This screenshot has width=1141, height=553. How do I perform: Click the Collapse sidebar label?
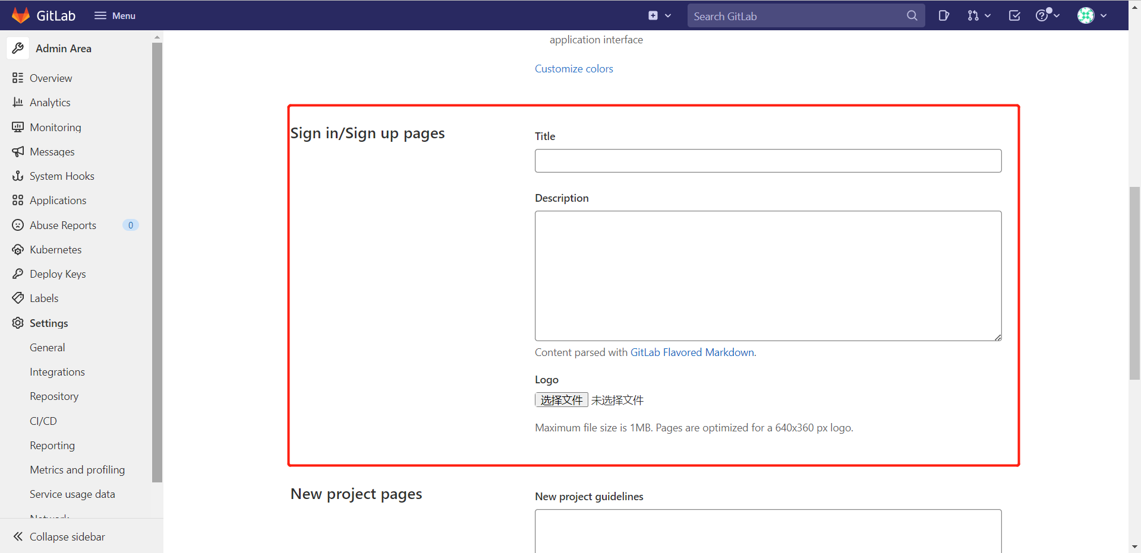(x=67, y=537)
